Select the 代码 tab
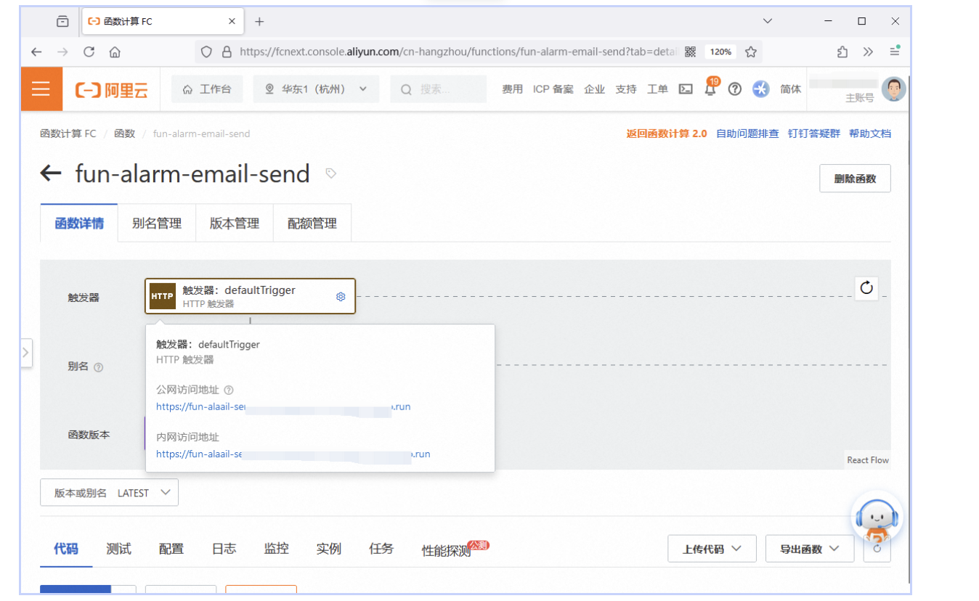 66,549
